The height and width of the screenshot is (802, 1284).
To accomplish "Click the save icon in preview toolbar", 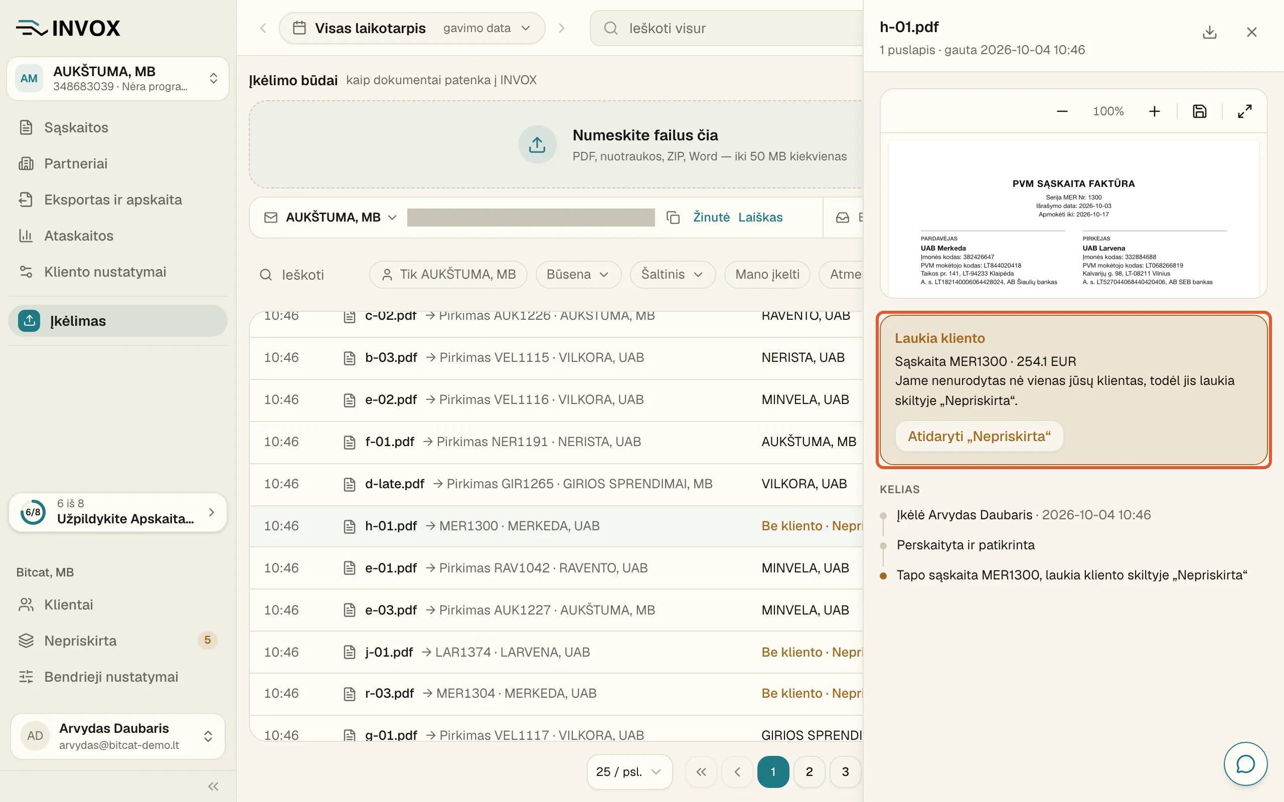I will point(1200,111).
